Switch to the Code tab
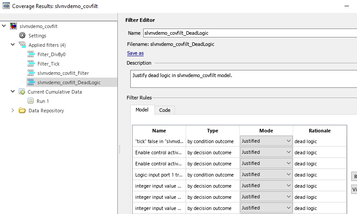Viewport: 357px width, 214px height. coord(165,110)
